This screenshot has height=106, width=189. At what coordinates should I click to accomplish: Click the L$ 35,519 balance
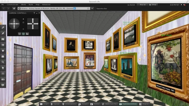pos(131,5)
